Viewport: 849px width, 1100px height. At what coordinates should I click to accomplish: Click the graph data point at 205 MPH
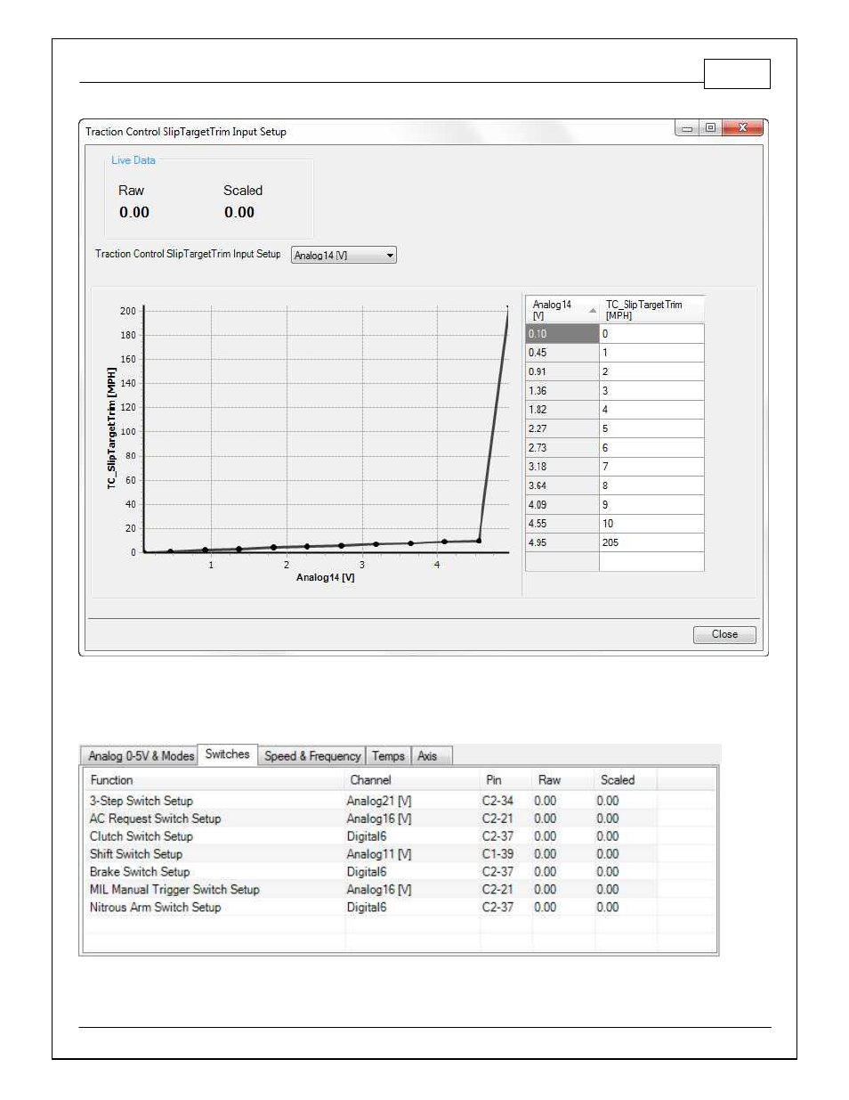[x=507, y=308]
